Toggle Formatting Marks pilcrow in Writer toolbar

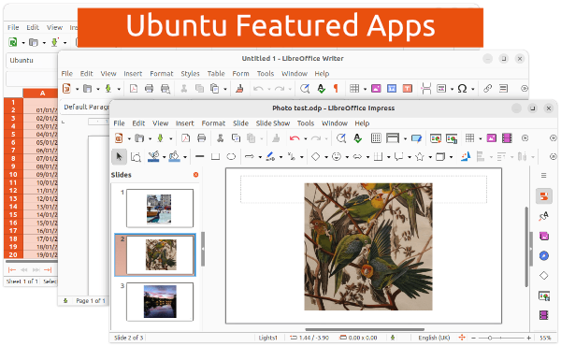(x=336, y=89)
